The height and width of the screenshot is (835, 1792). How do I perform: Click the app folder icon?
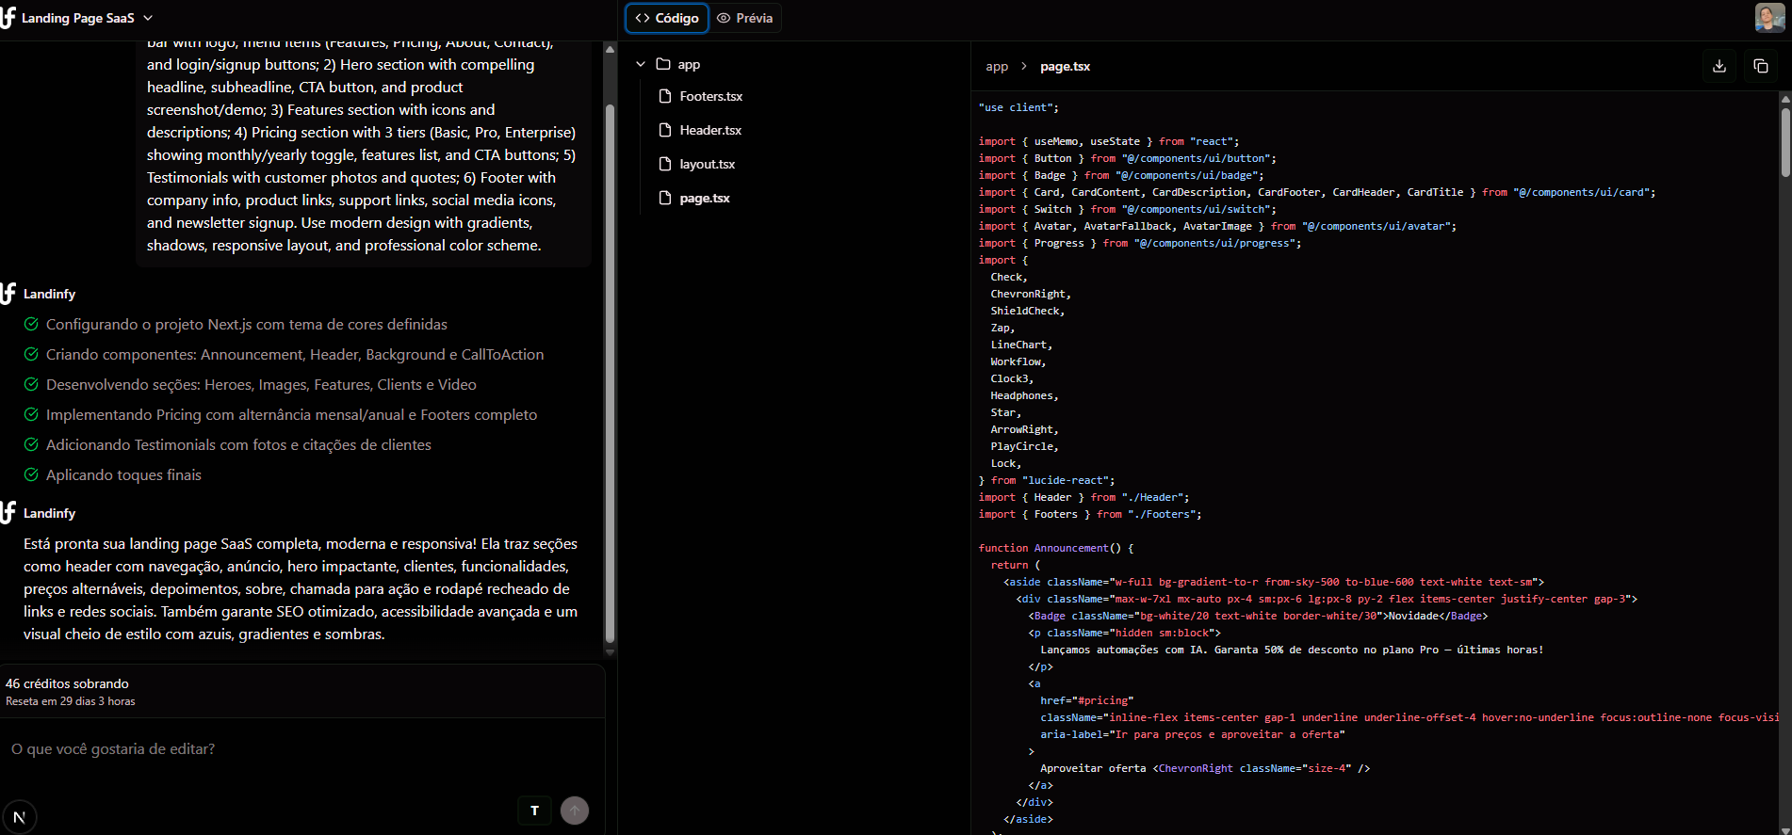(x=663, y=64)
